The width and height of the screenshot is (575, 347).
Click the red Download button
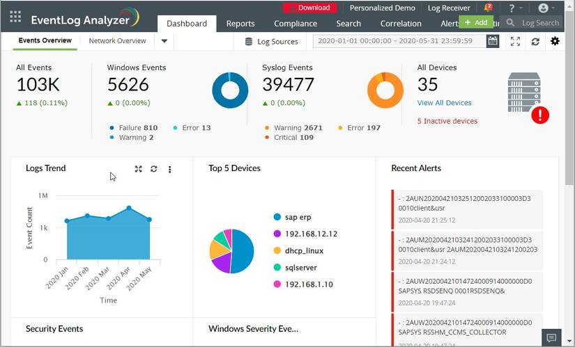[x=310, y=8]
